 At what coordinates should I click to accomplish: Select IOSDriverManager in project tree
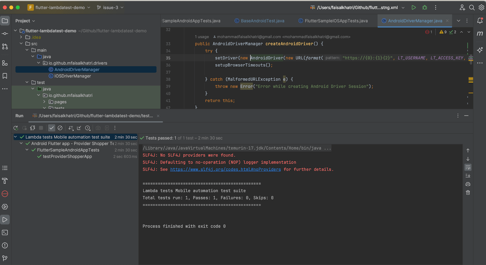73,76
